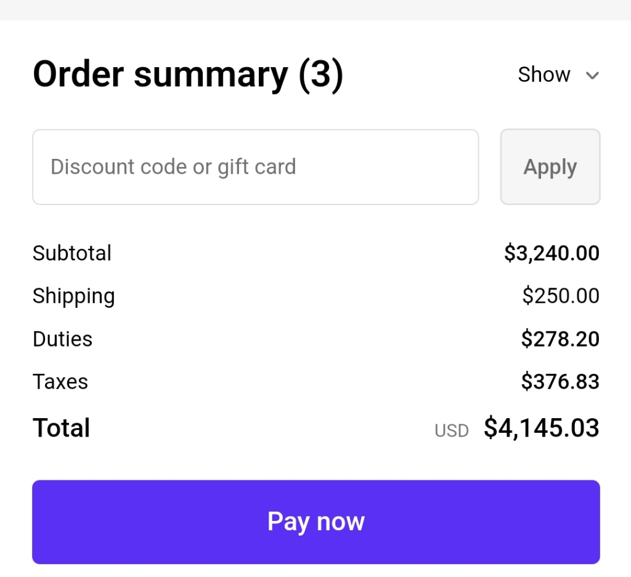The height and width of the screenshot is (577, 631).
Task: Expand order summary via Show text
Action: coord(543,75)
